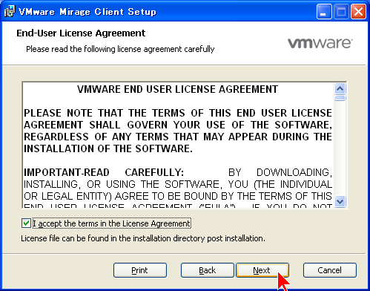Viewport: 370px width, 291px height.
Task: Click the installer icon in the title bar
Action: [9, 11]
